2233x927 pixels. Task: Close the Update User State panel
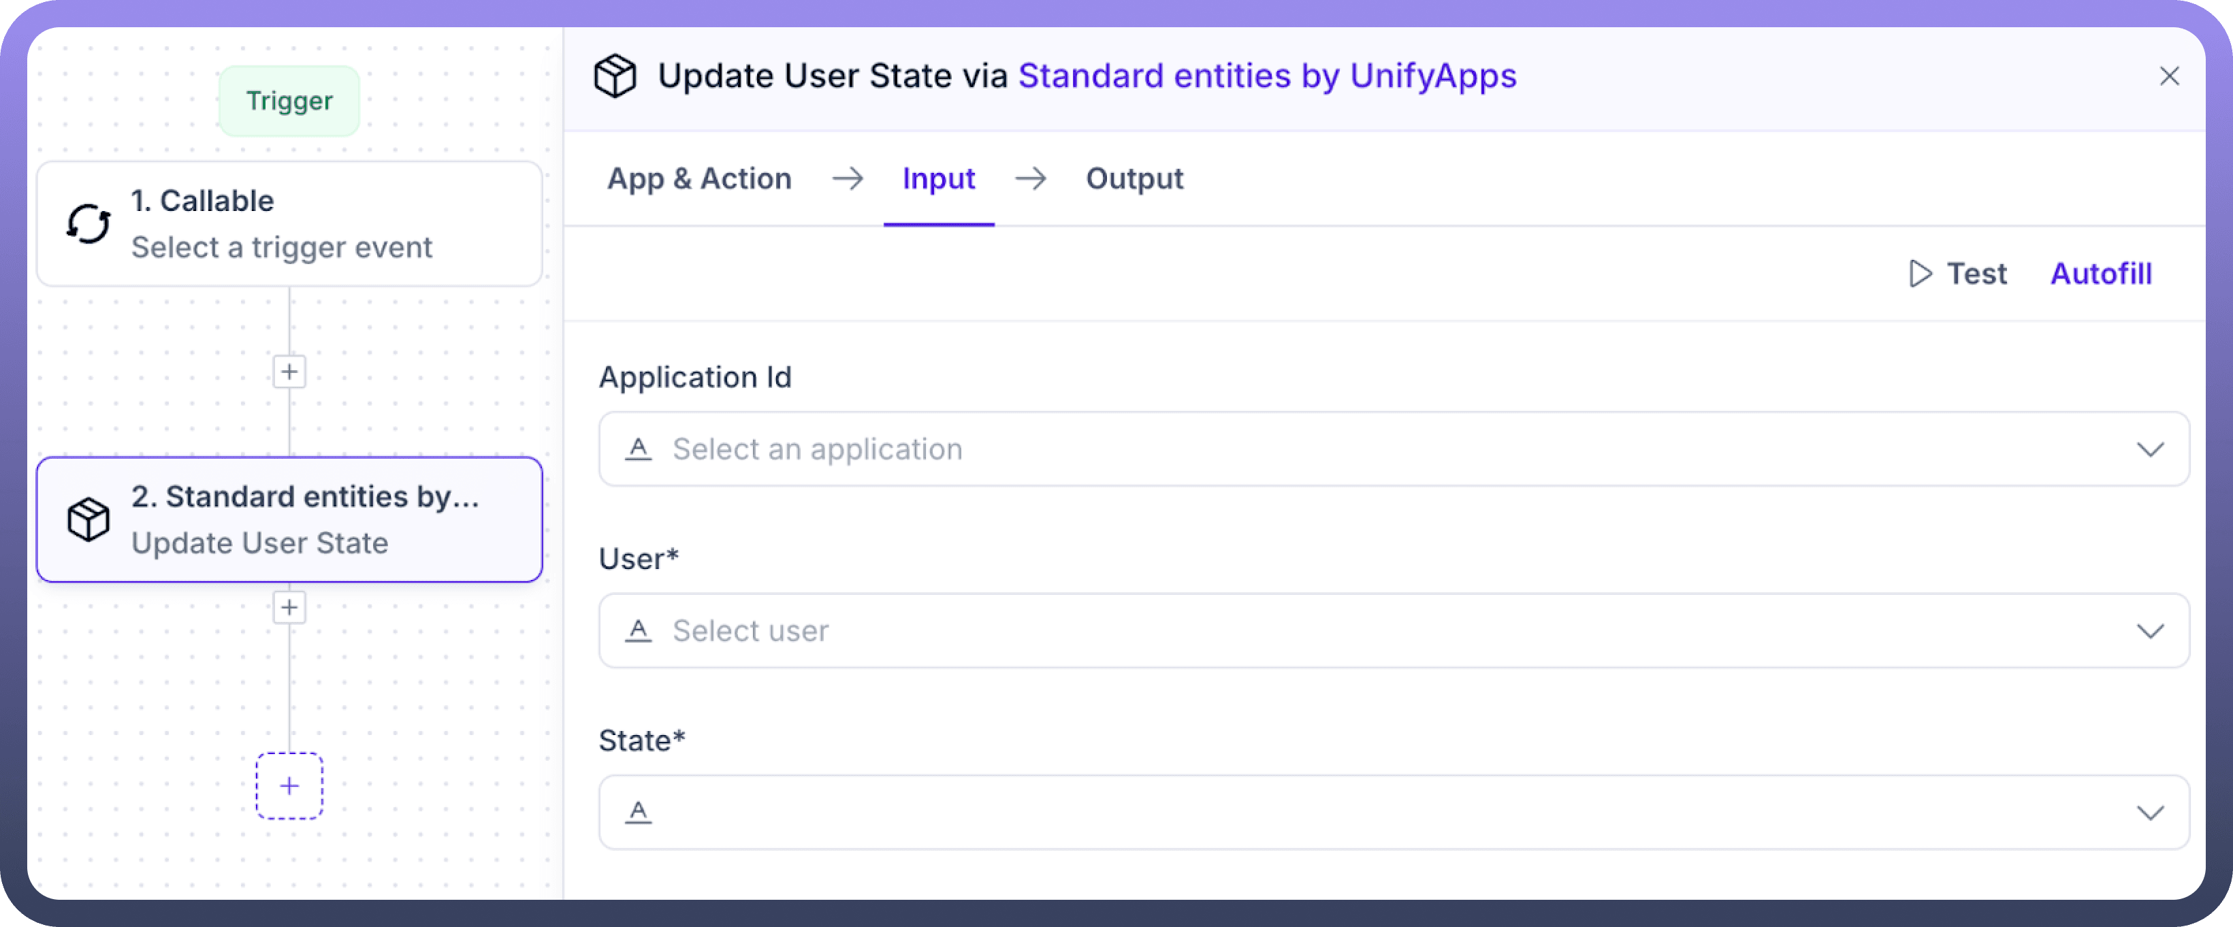(2169, 76)
